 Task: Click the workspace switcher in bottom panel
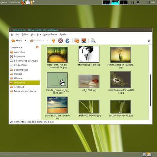coord(144,155)
